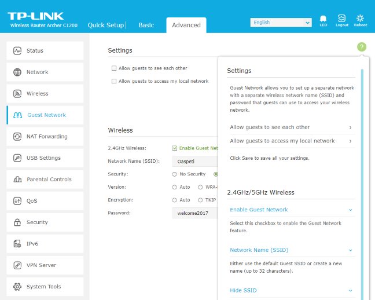Open Status in the sidebar
This screenshot has height=300, width=375.
pyautogui.click(x=45, y=51)
